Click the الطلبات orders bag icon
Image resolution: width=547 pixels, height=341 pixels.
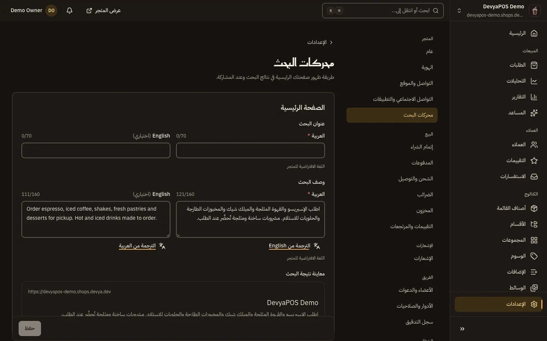point(534,65)
